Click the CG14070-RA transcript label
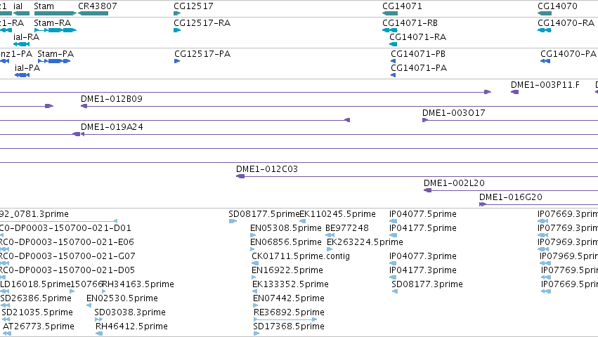The height and width of the screenshot is (337, 598). [566, 23]
